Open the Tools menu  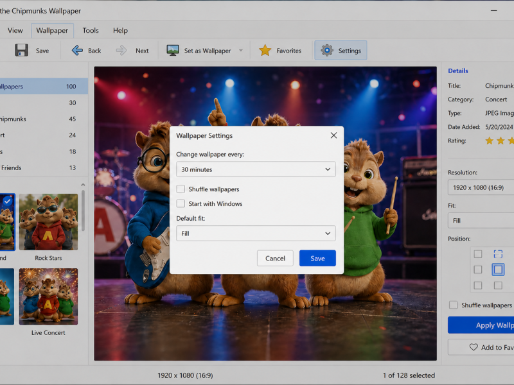pyautogui.click(x=91, y=30)
